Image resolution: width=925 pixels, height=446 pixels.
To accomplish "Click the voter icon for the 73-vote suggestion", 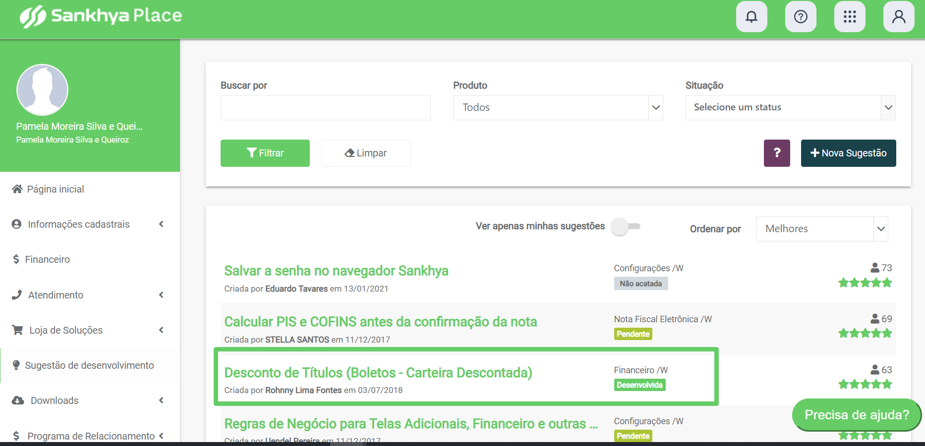I will [875, 268].
